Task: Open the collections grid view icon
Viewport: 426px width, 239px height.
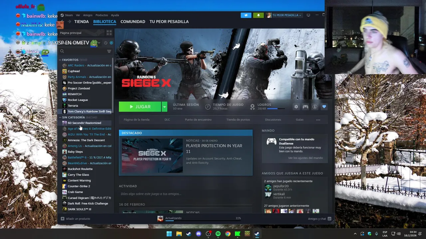Action: click(109, 33)
